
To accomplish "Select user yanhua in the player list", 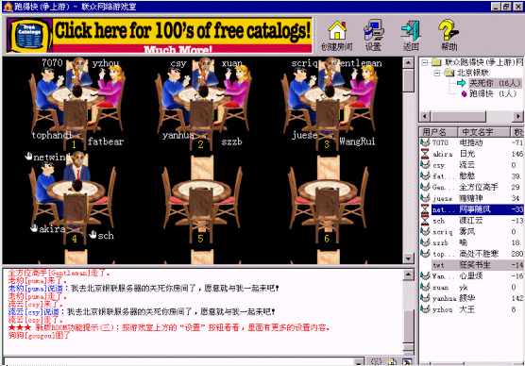I will click(471, 298).
